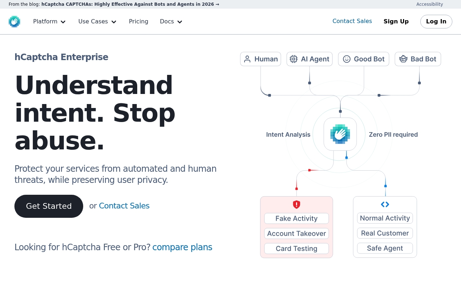Click the Fake Activity label
The height and width of the screenshot is (288, 461).
click(296, 219)
